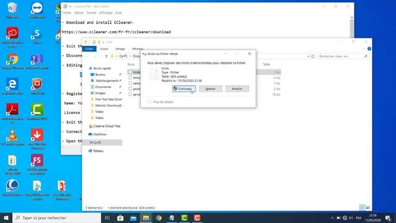396x223 pixels.
Task: Switch to the Partage ribbon tab
Action: coord(120,49)
